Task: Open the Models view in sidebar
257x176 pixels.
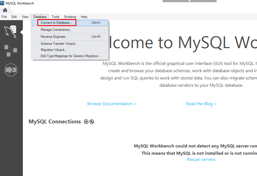Action: click(11, 50)
